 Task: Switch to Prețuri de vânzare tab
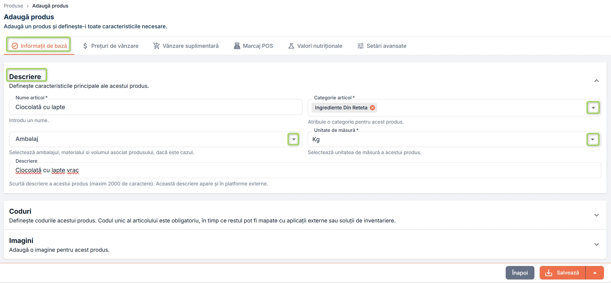pos(111,46)
